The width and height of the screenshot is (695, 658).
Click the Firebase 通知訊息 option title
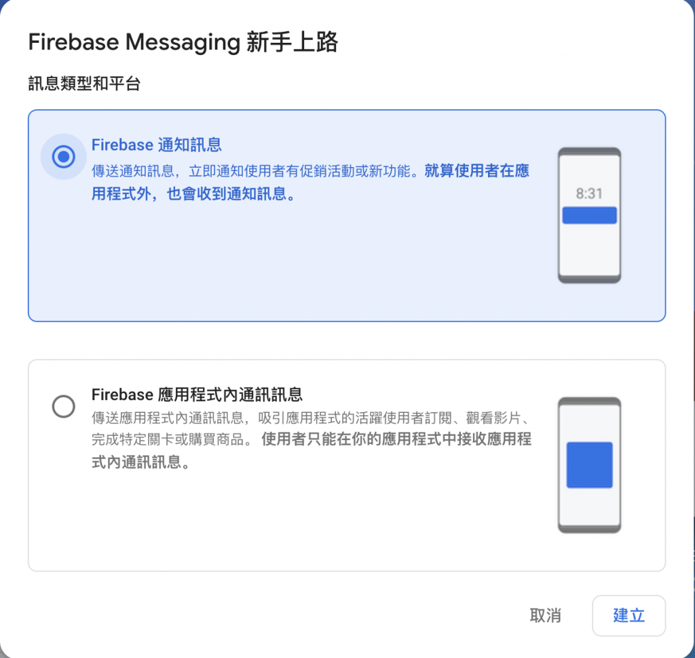[157, 145]
